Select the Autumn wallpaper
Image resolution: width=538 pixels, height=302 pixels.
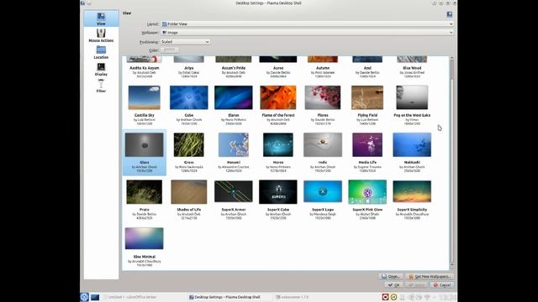[x=323, y=67]
